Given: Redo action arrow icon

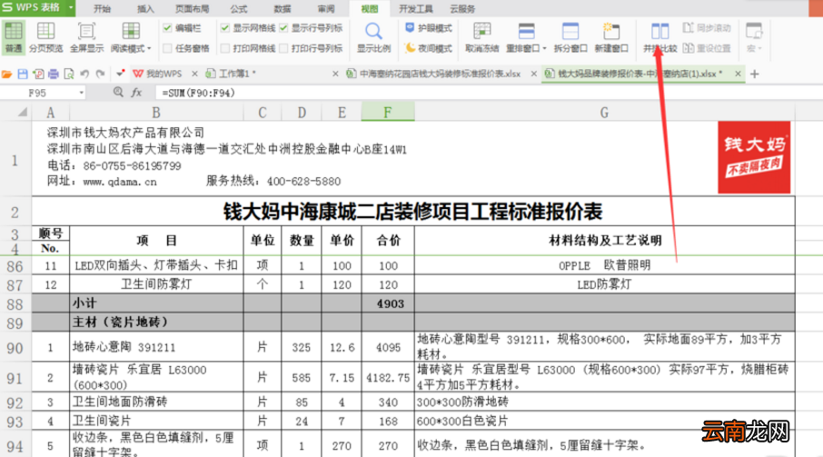Looking at the screenshot, I should 100,74.
